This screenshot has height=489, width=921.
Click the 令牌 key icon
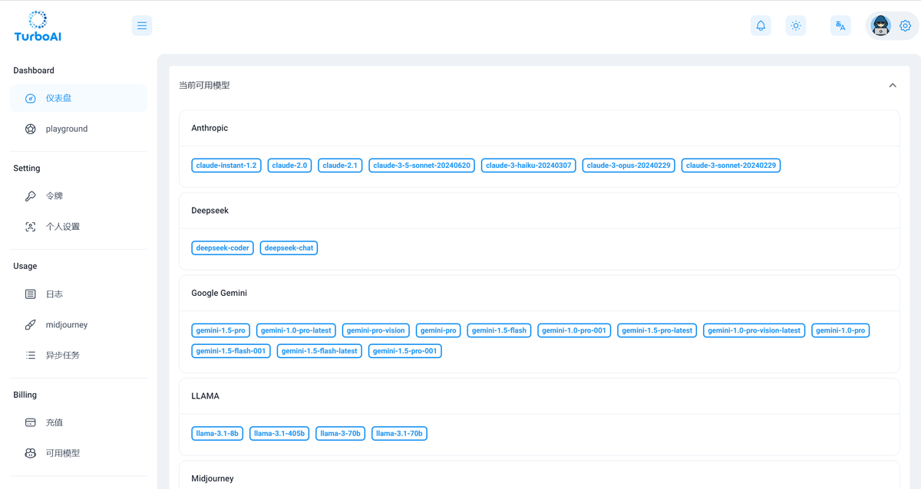click(x=31, y=196)
